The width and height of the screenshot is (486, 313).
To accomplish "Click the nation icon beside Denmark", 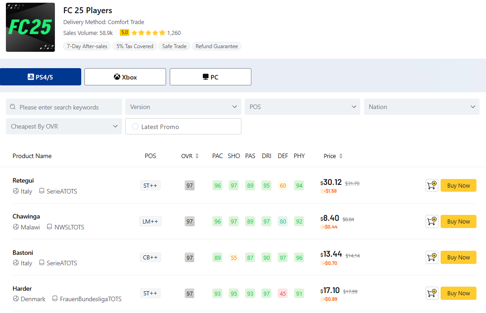I will [x=16, y=299].
